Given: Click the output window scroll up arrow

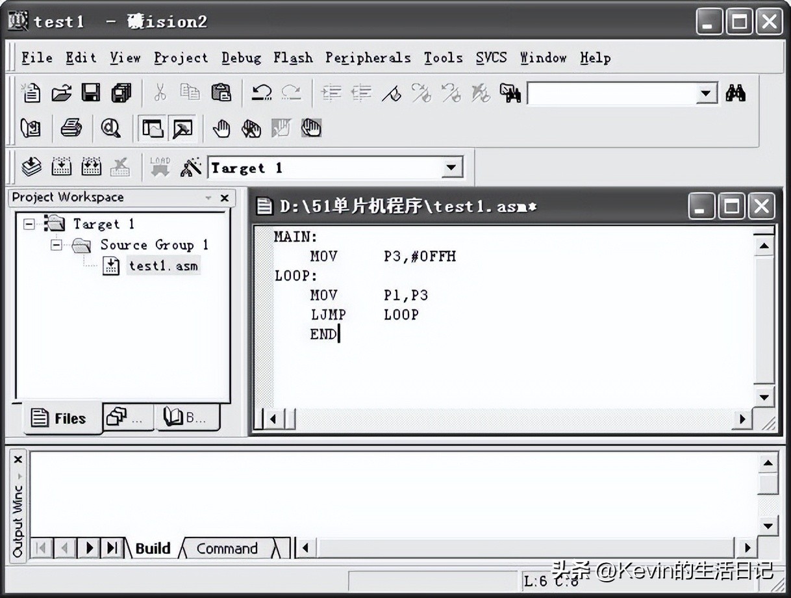Looking at the screenshot, I should point(768,463).
